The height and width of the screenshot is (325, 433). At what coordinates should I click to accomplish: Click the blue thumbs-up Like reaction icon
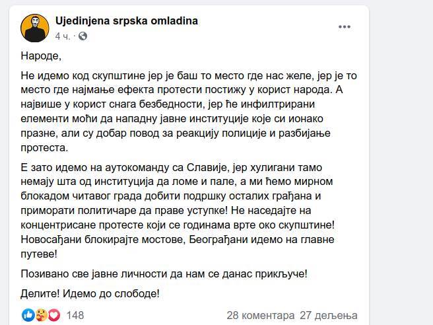click(28, 315)
